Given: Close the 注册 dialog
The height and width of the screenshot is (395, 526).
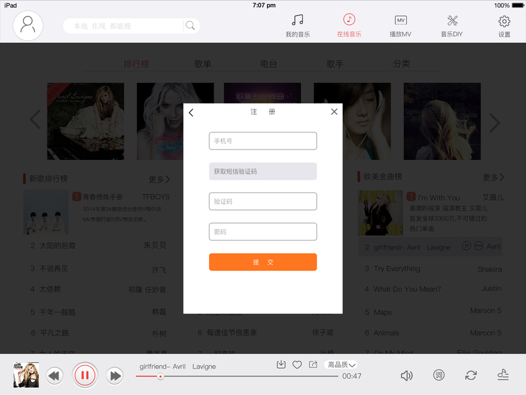Looking at the screenshot, I should (334, 111).
